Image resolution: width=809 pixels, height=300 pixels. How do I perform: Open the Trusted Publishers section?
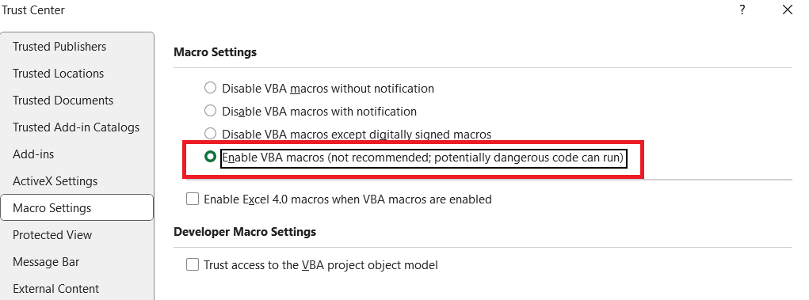tap(77, 47)
